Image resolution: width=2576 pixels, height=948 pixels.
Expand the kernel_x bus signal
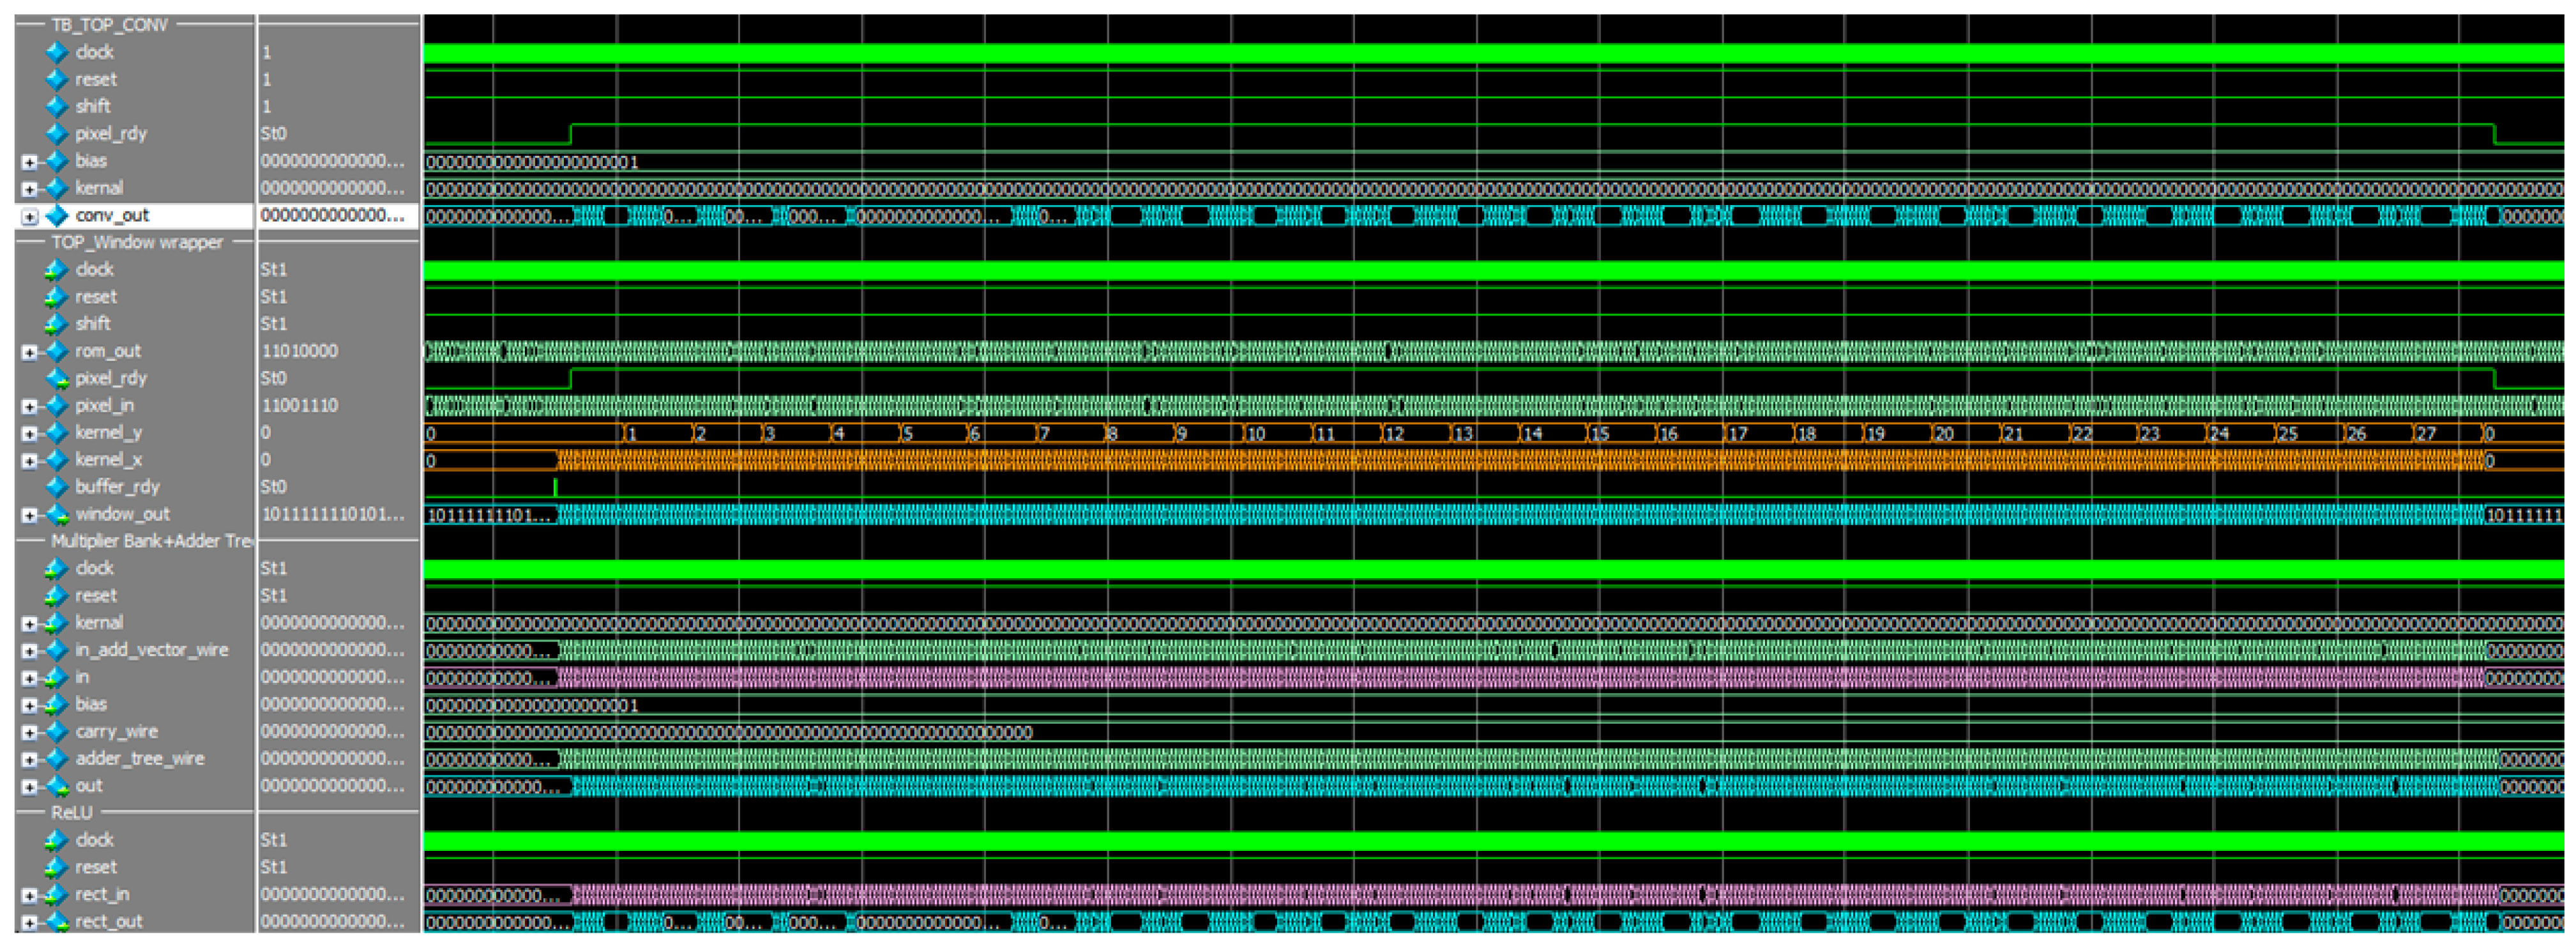coord(29,461)
